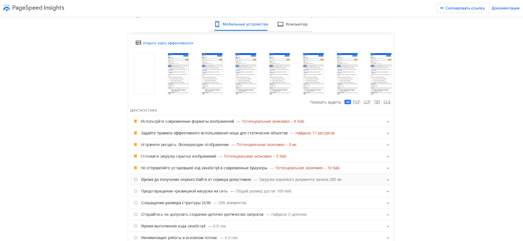Expand the render-blocking resources audit
Image resolution: width=523 pixels, height=241 pixels.
pos(388,145)
